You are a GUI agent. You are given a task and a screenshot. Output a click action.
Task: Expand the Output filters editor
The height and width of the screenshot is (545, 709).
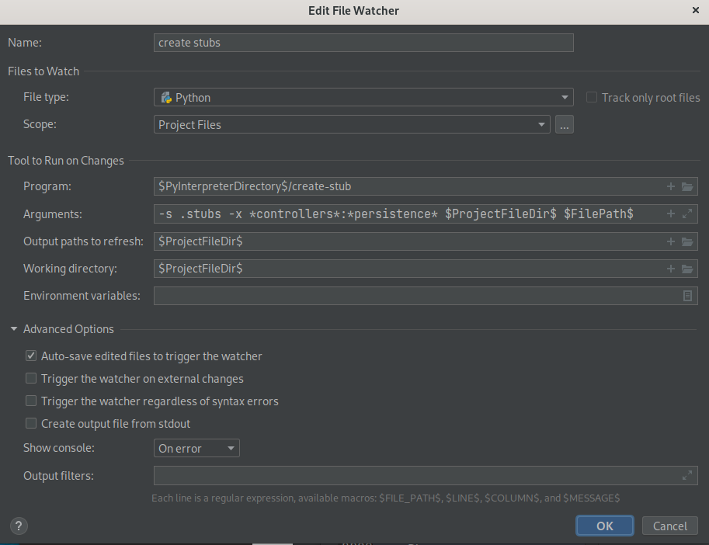coord(687,475)
